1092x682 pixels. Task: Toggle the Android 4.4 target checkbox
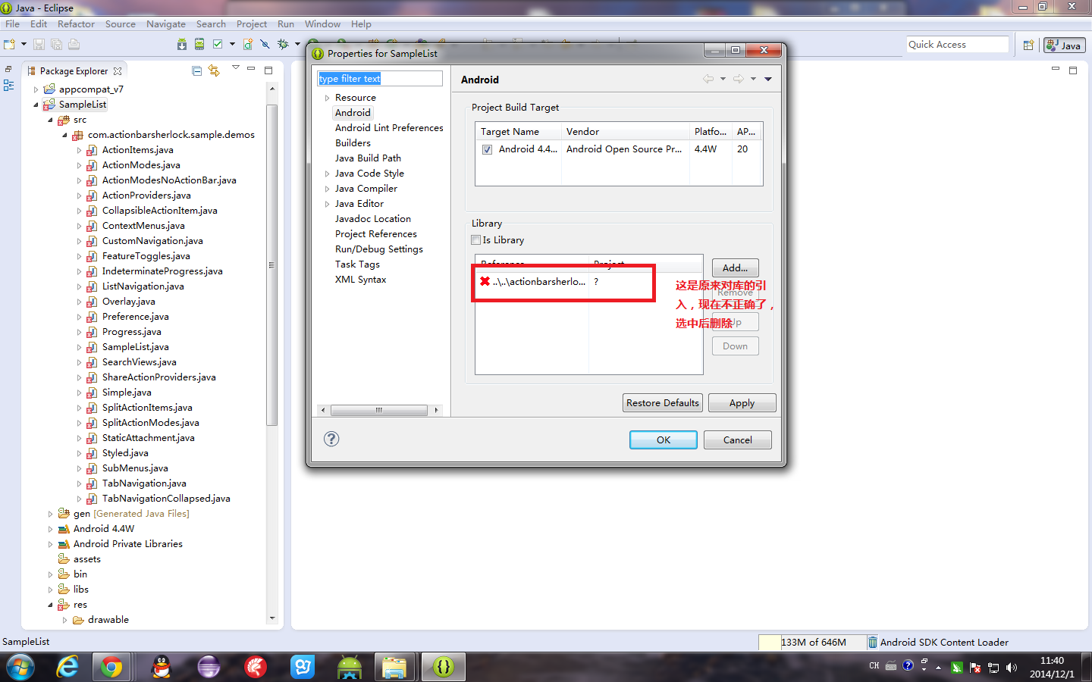point(487,150)
